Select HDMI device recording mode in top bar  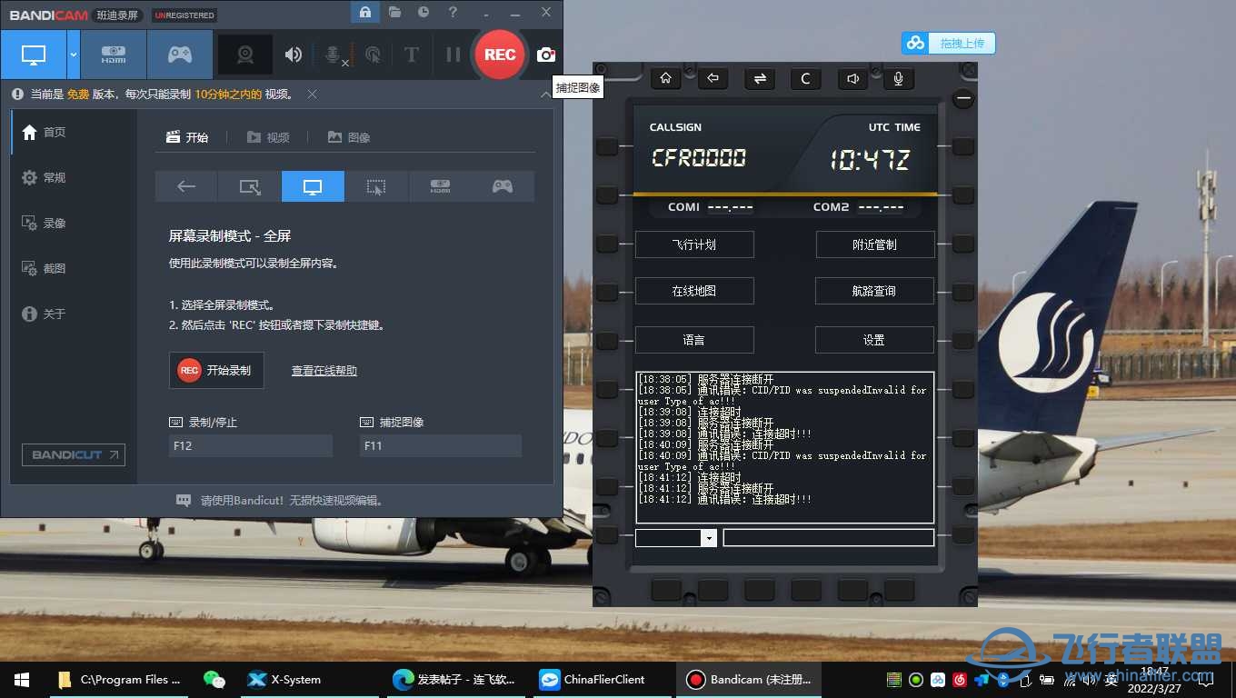tap(114, 55)
